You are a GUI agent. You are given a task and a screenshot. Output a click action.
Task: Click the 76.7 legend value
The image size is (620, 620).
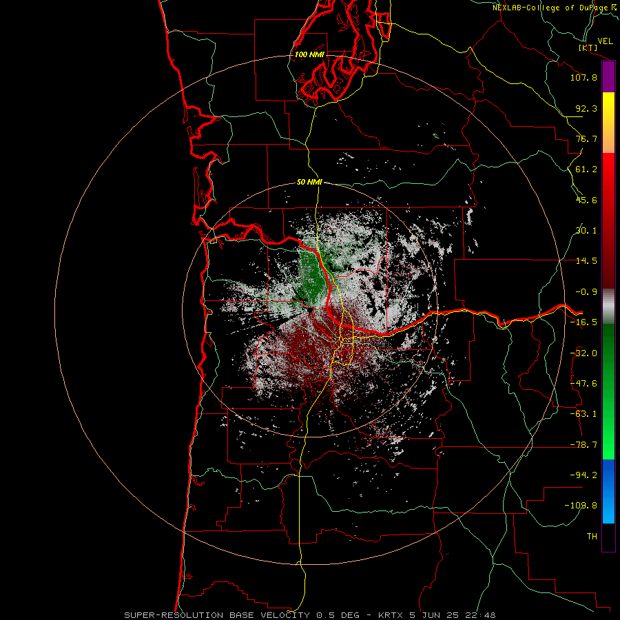click(x=586, y=138)
